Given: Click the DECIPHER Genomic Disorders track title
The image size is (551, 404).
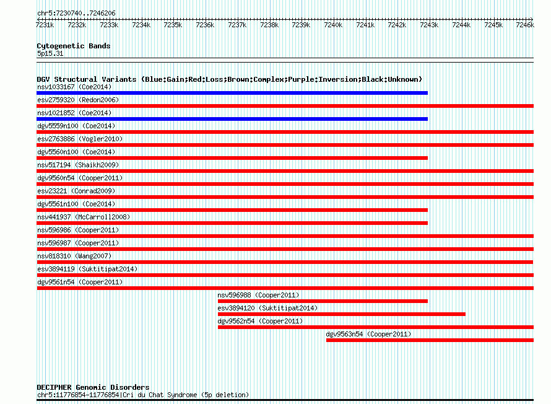Looking at the screenshot, I should point(93,387).
